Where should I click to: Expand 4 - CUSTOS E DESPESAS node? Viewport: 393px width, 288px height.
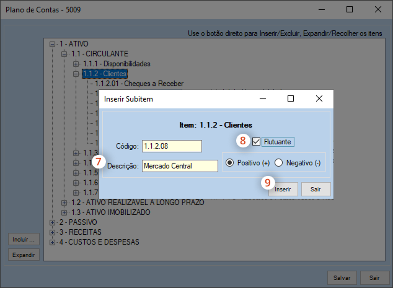pos(53,242)
